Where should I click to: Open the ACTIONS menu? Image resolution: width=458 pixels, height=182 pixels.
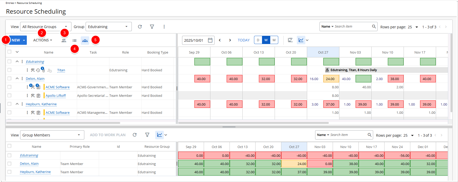43,40
